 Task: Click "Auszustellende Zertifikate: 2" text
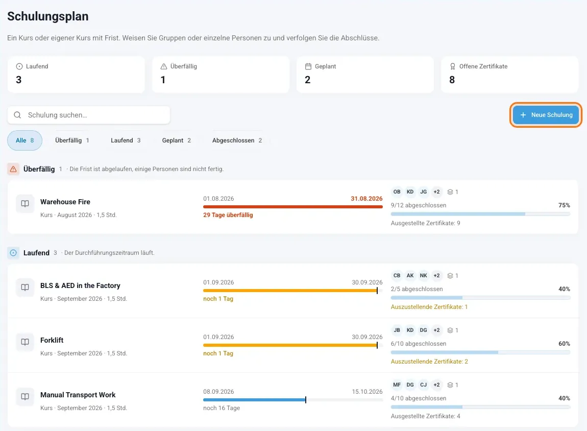pos(429,362)
